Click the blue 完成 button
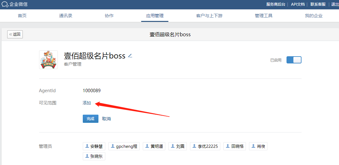This screenshot has height=165, width=339. [91, 119]
